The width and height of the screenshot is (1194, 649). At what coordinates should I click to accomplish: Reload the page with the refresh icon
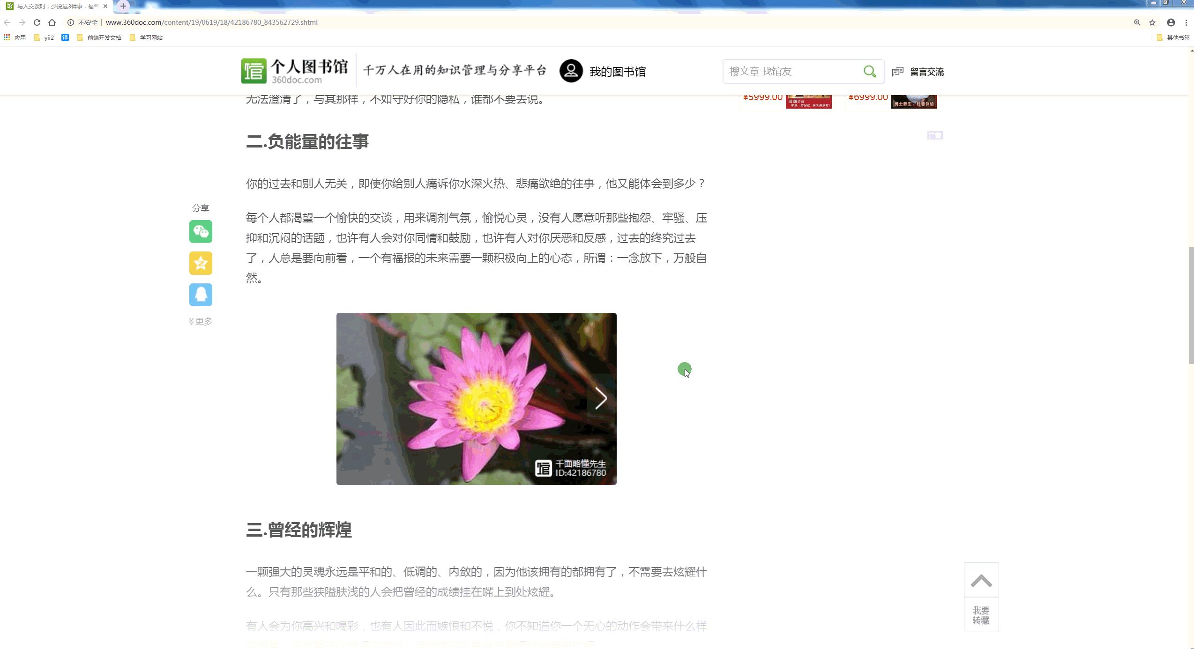(36, 22)
